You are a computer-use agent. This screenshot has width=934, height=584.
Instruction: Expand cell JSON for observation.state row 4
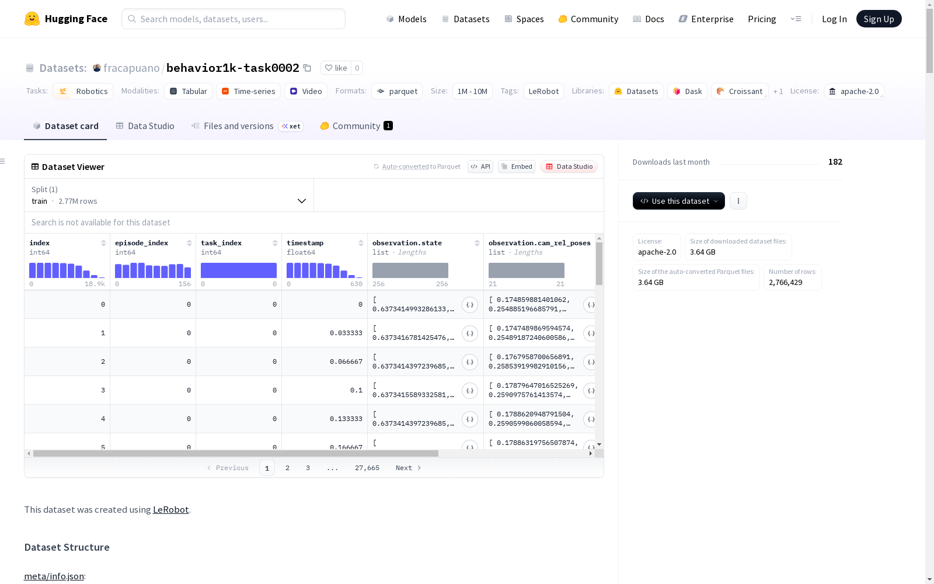[x=470, y=419]
